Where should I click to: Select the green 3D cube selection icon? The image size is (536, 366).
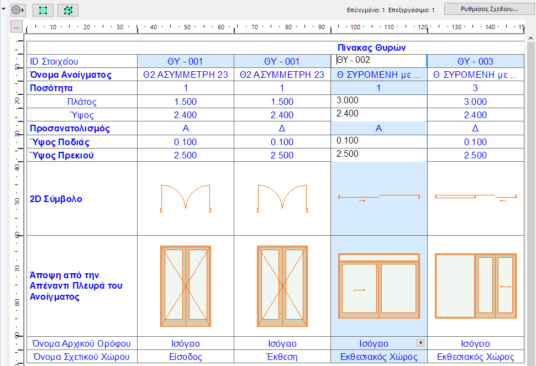(x=67, y=10)
